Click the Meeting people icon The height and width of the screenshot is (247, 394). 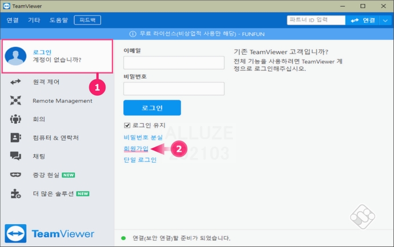click(15, 119)
